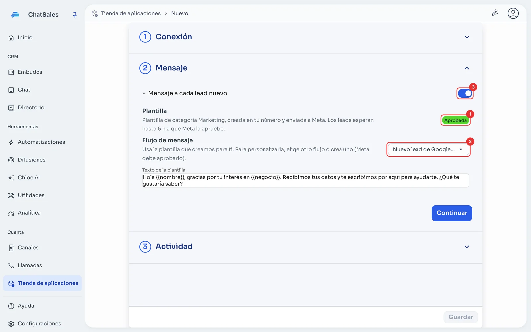The height and width of the screenshot is (332, 531).
Task: Click the Conexión step heading
Action: pos(174,37)
